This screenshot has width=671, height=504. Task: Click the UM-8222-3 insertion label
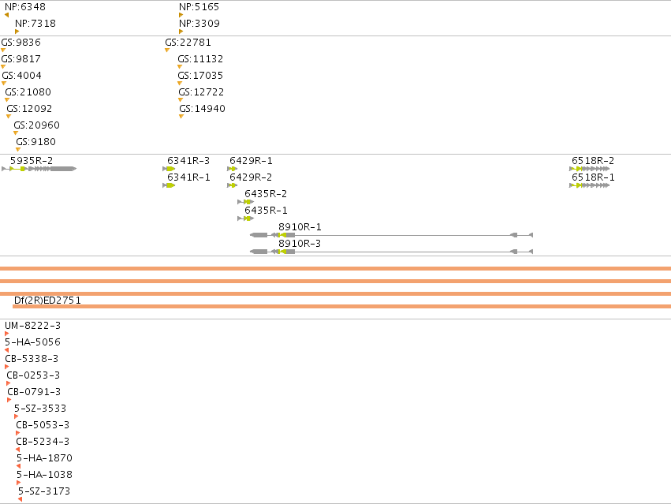(32, 326)
